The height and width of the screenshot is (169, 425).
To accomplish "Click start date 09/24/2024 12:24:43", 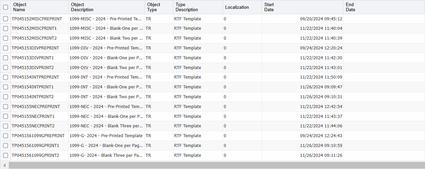I will point(321,136).
